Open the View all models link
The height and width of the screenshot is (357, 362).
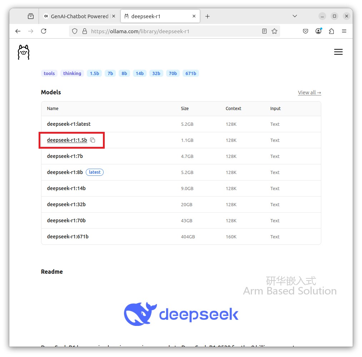[309, 93]
